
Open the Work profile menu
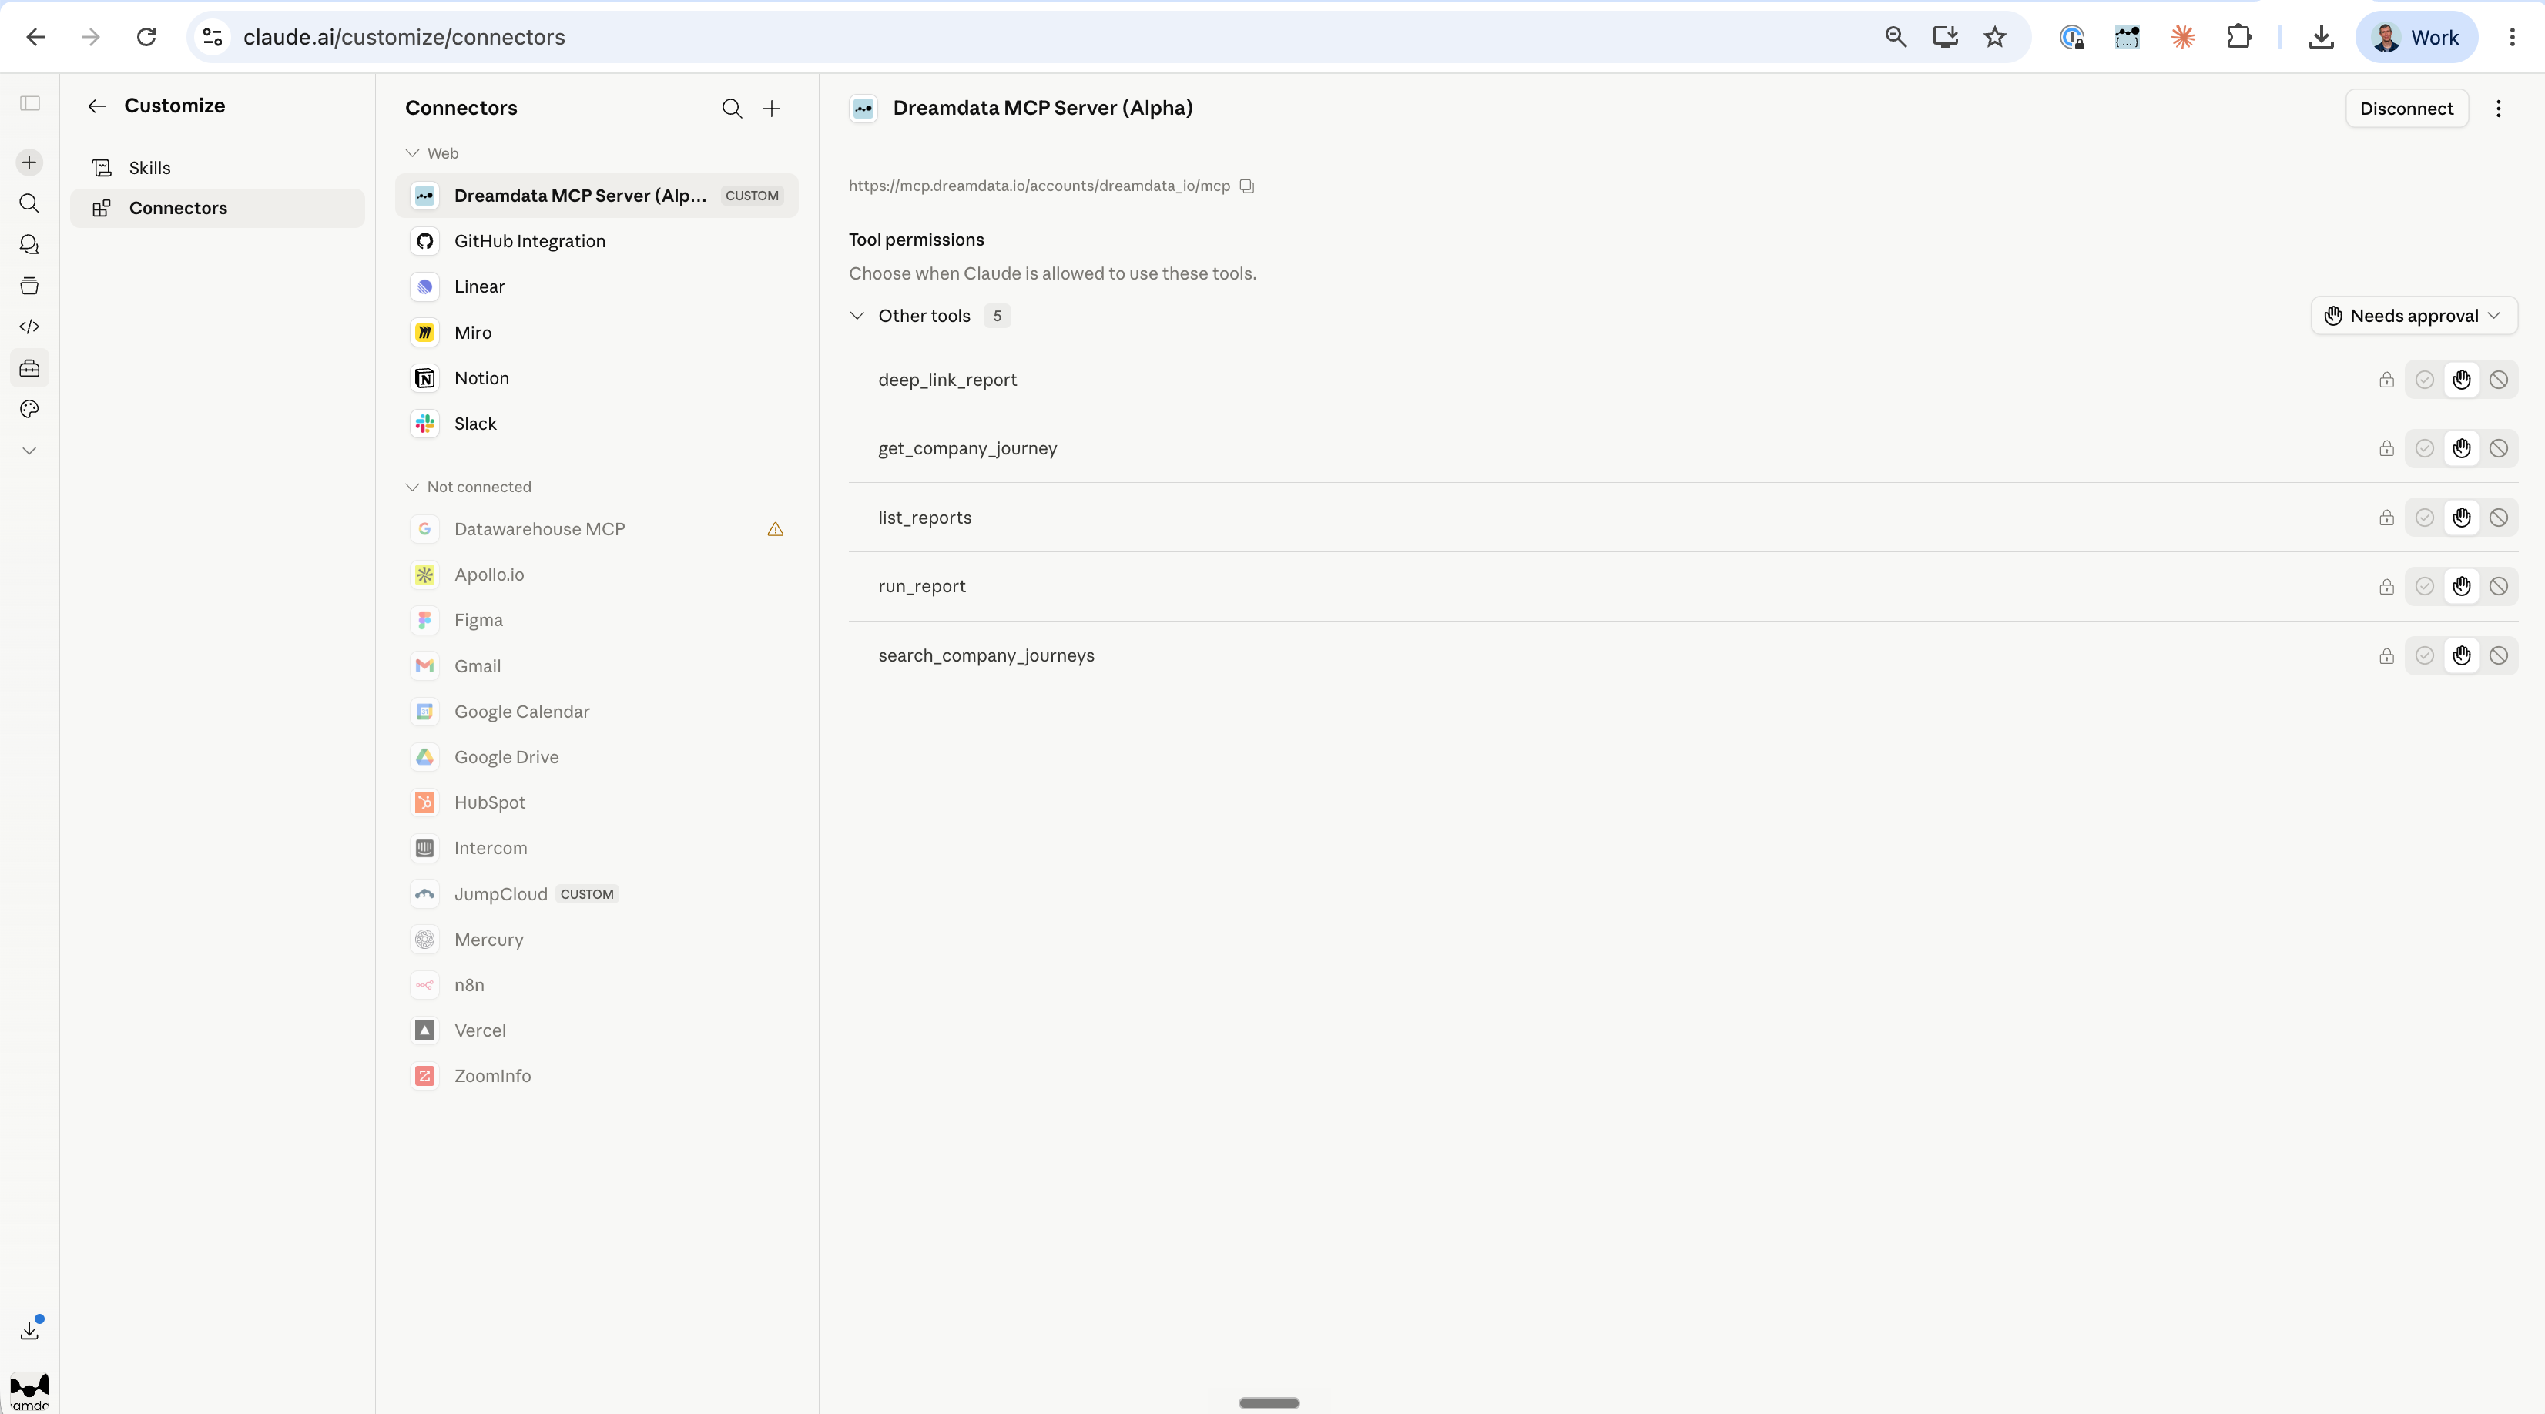(2416, 38)
